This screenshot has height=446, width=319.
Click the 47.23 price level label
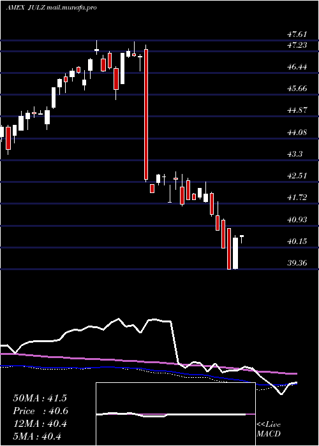[297, 45]
